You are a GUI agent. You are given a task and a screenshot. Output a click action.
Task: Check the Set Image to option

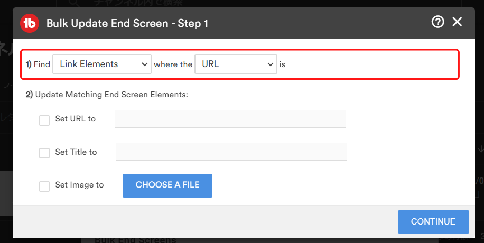44,186
